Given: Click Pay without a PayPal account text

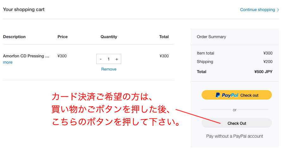Looking at the screenshot, I should coord(235,136).
